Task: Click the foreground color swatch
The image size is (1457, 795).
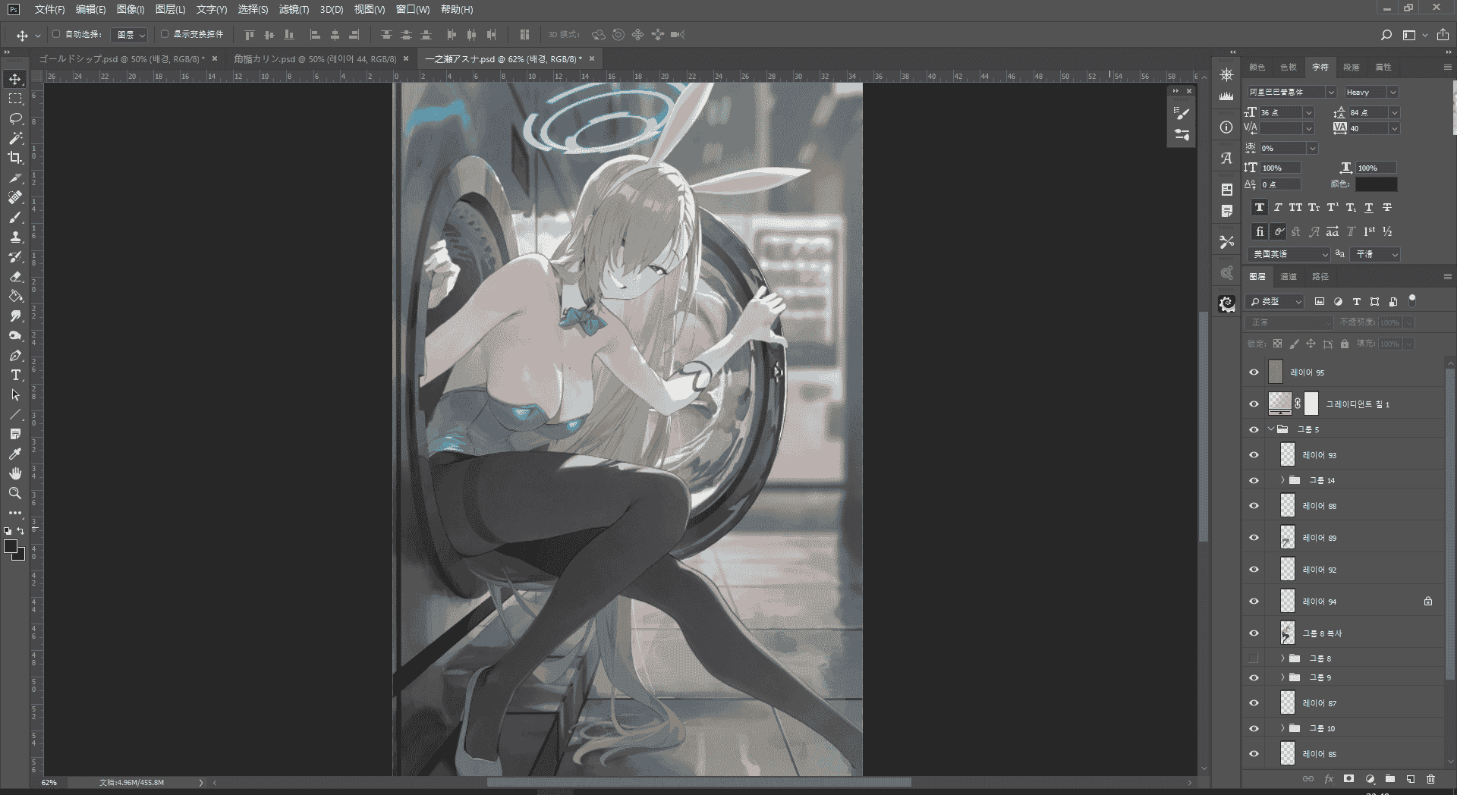Action: tap(11, 547)
